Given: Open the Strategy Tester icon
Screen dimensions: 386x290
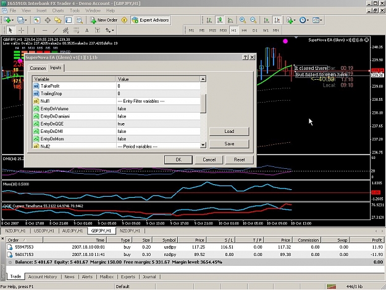Looking at the screenshot, I should pos(79,20).
